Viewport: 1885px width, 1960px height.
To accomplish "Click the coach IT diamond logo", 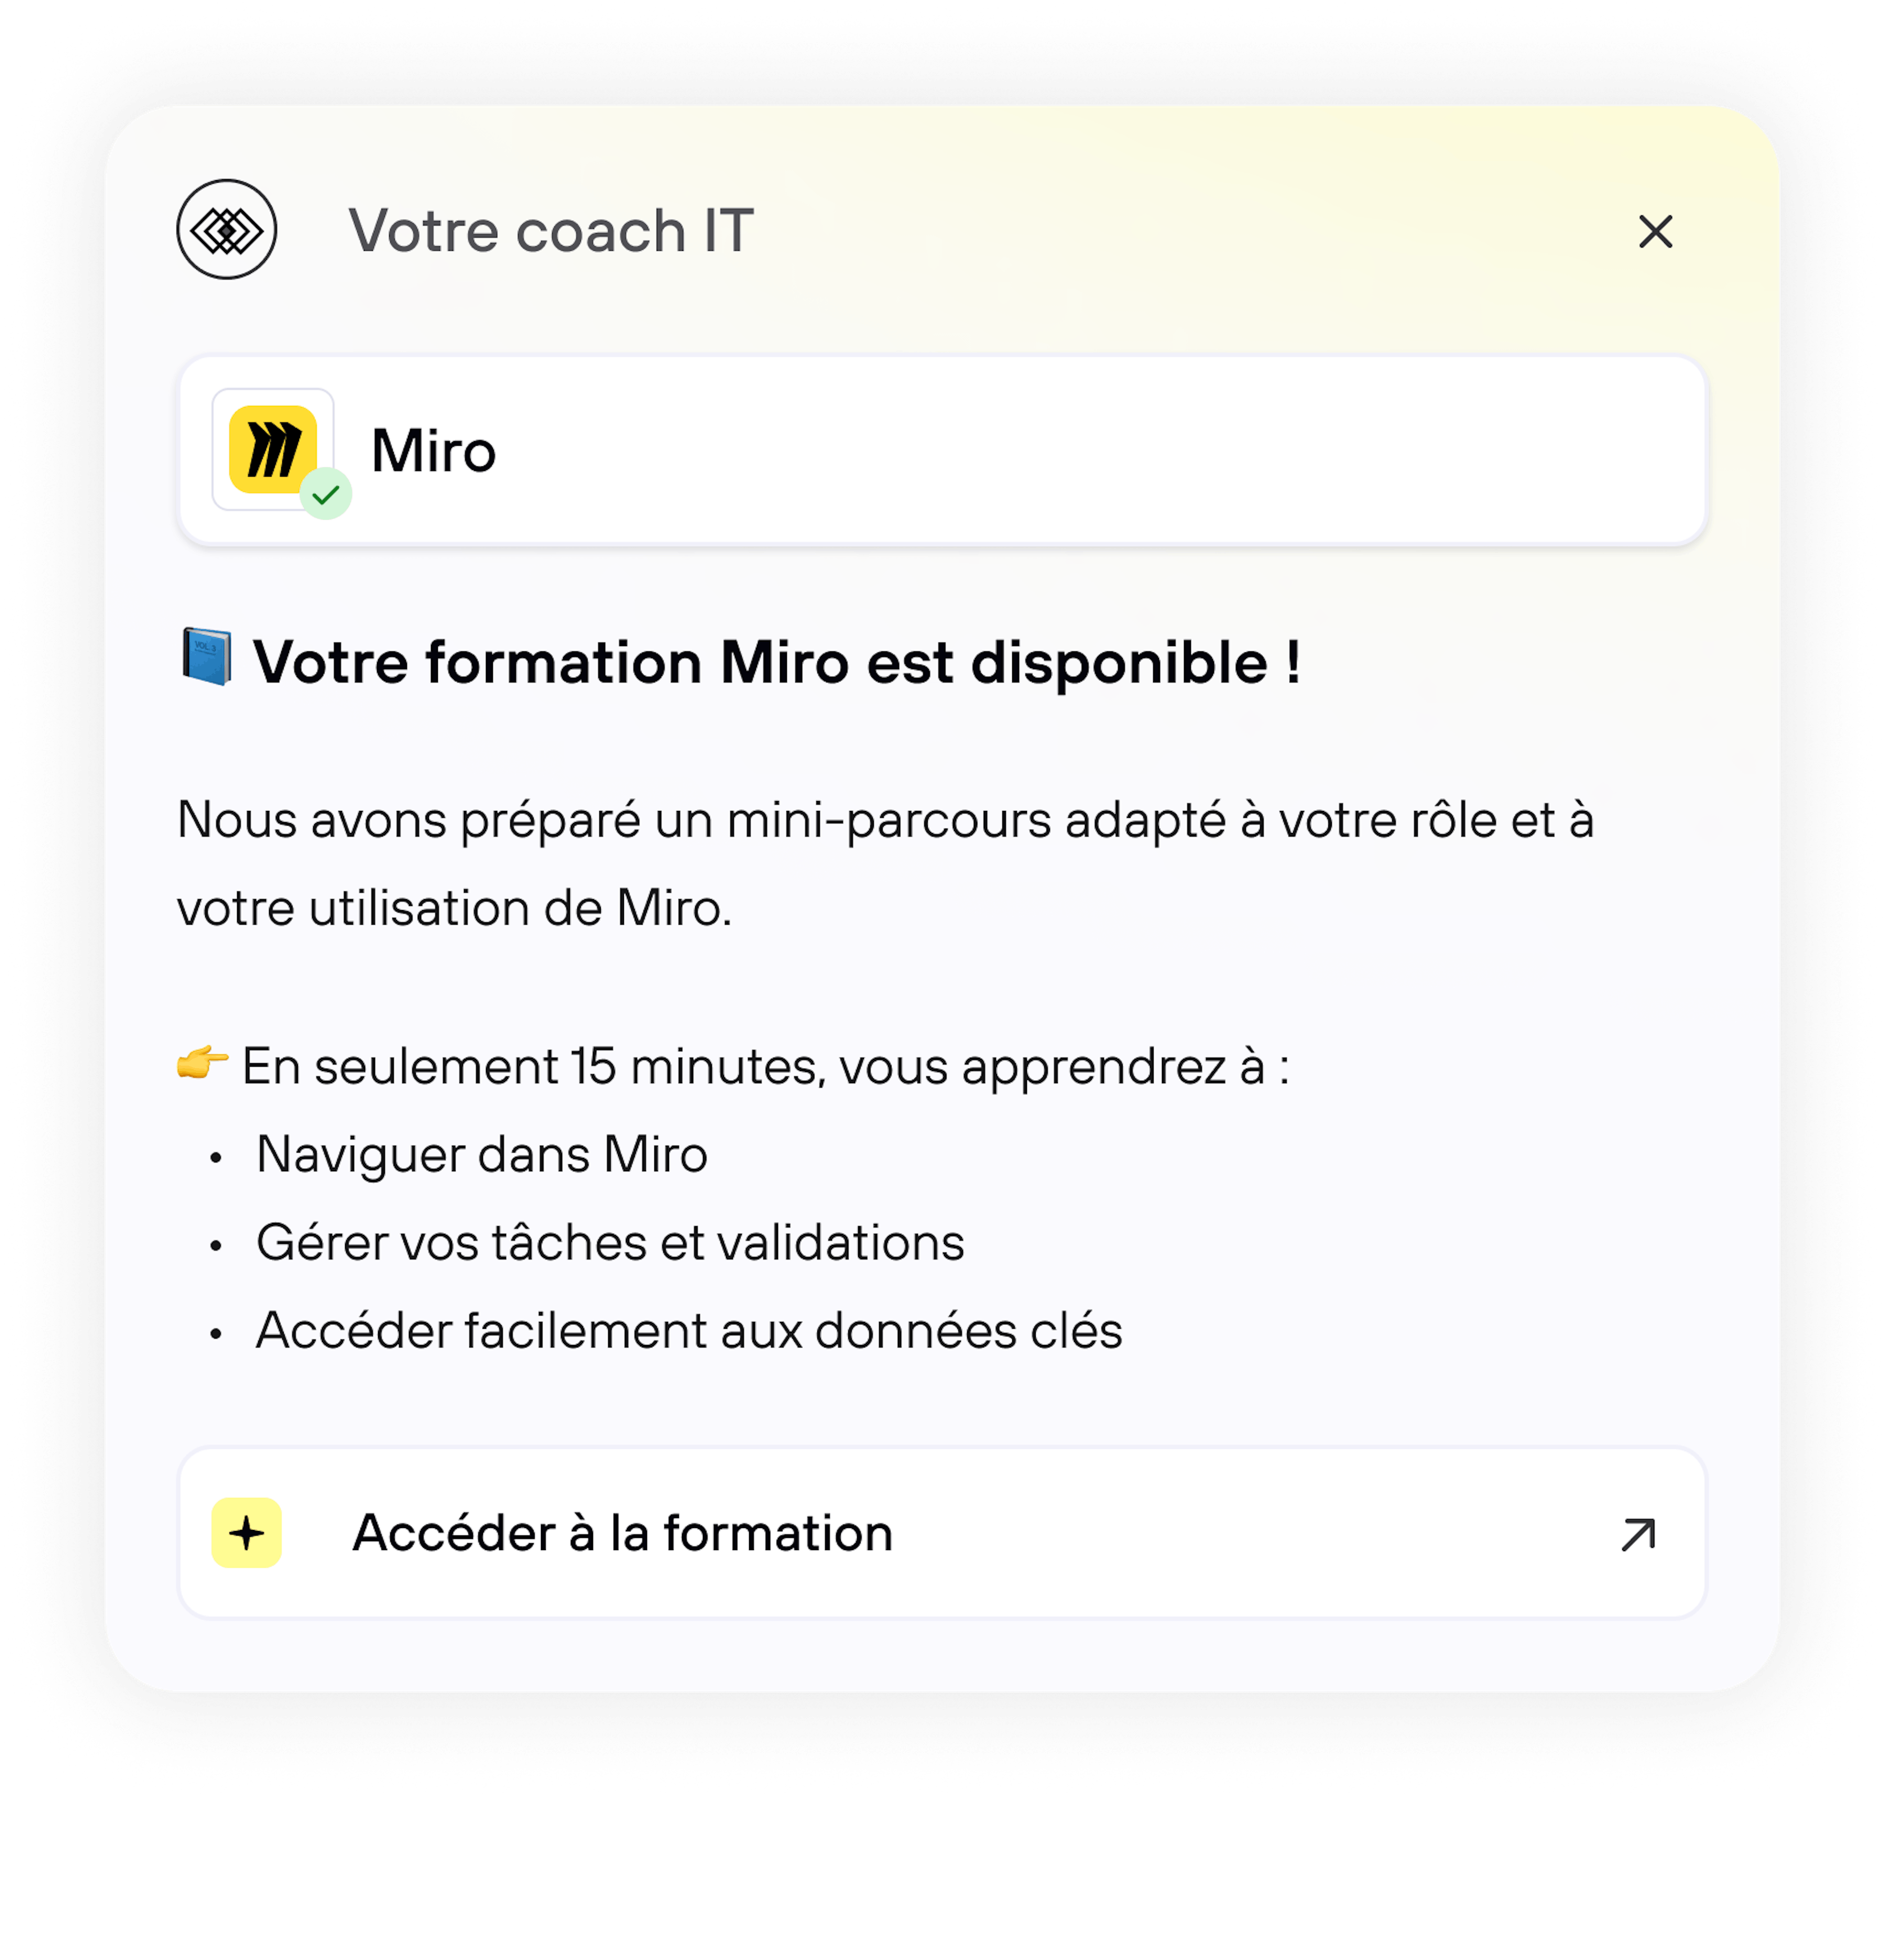I will 227,230.
